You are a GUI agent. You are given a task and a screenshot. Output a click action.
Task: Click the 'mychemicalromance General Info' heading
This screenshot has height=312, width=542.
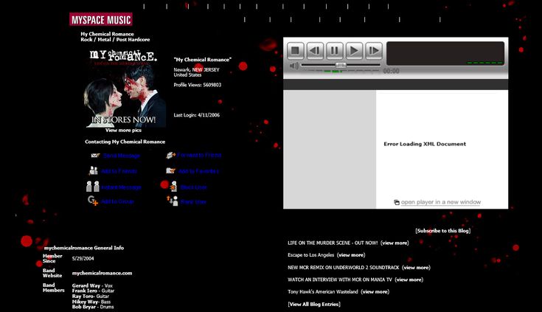(x=84, y=248)
